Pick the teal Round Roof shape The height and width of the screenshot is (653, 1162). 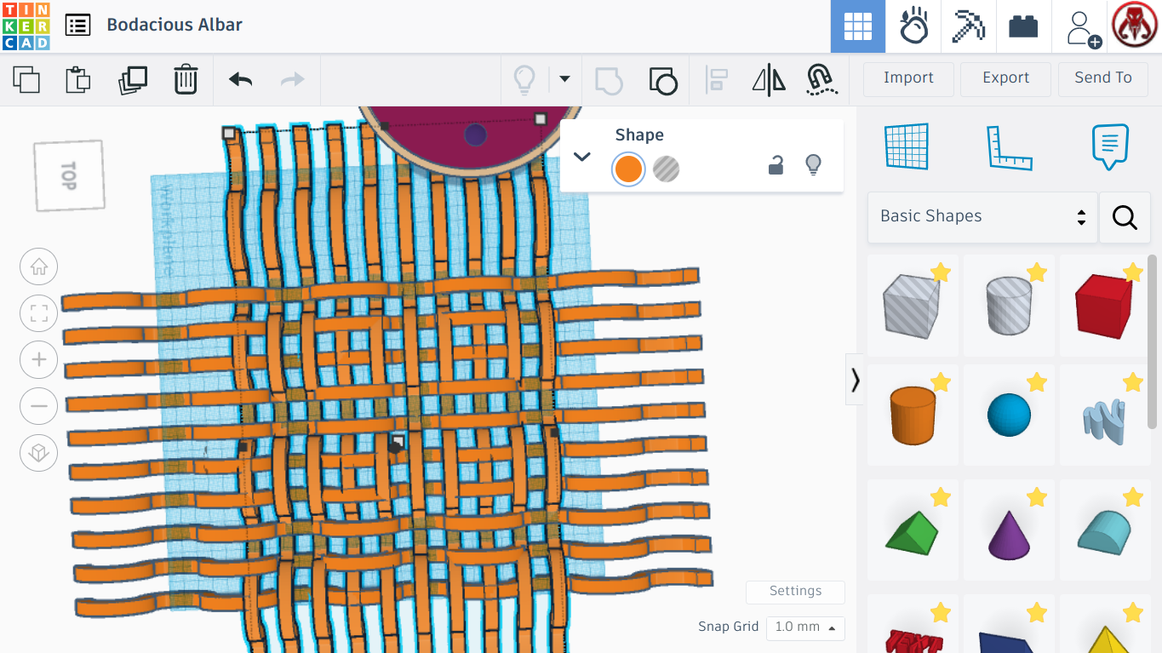point(1105,530)
